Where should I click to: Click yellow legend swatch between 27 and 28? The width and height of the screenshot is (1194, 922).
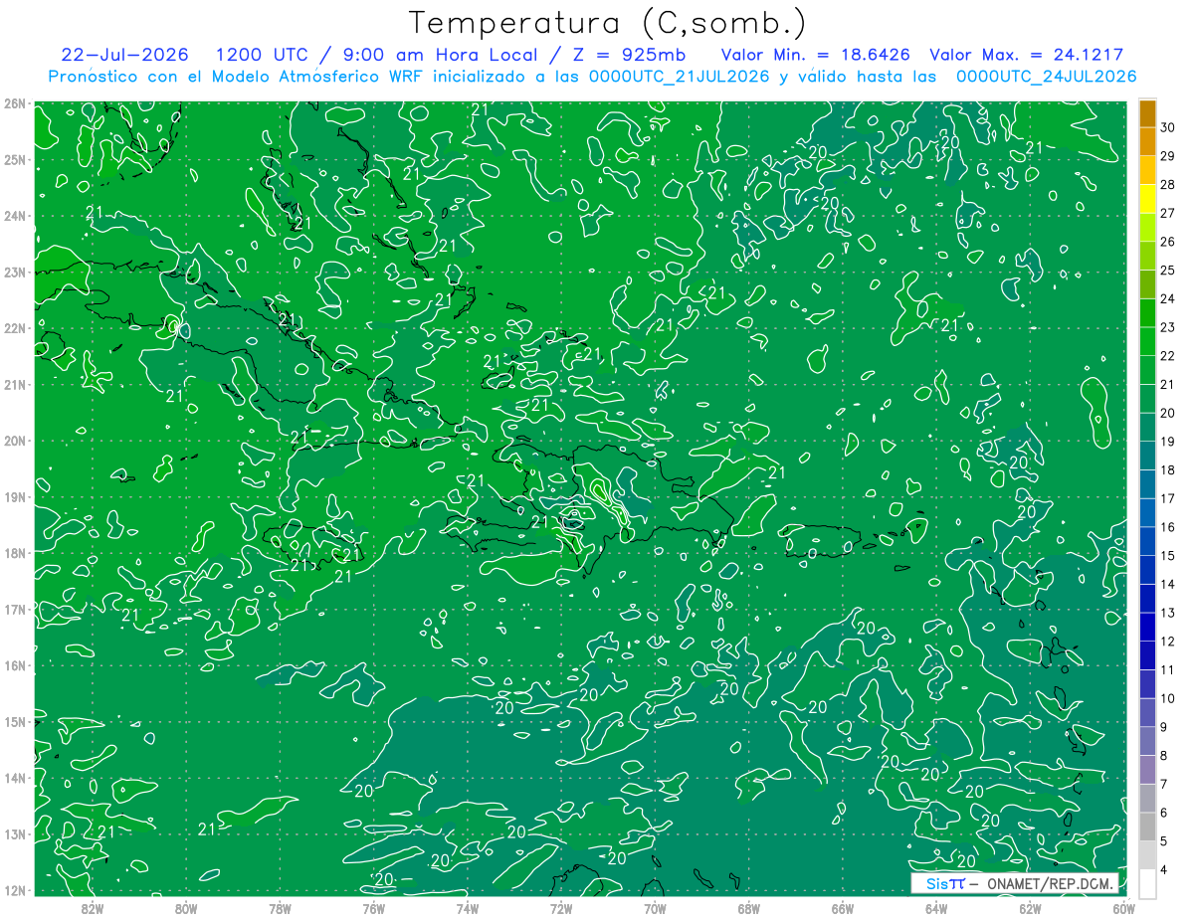point(1146,199)
